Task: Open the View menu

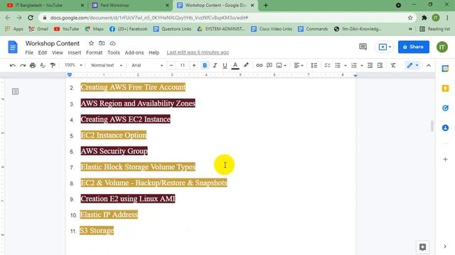Action: (x=57, y=52)
